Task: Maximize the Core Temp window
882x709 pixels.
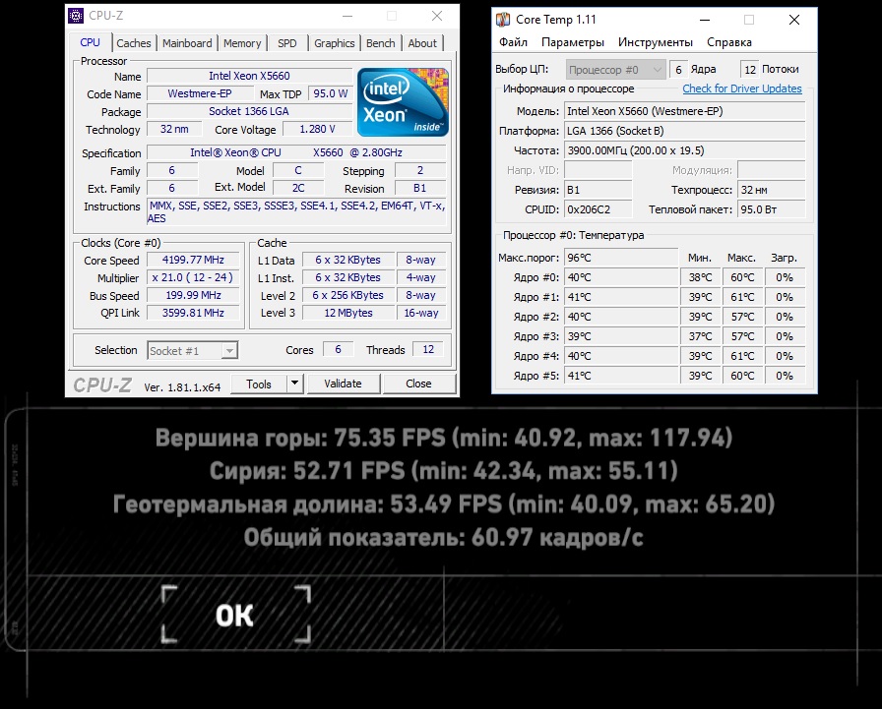Action: pos(749,20)
